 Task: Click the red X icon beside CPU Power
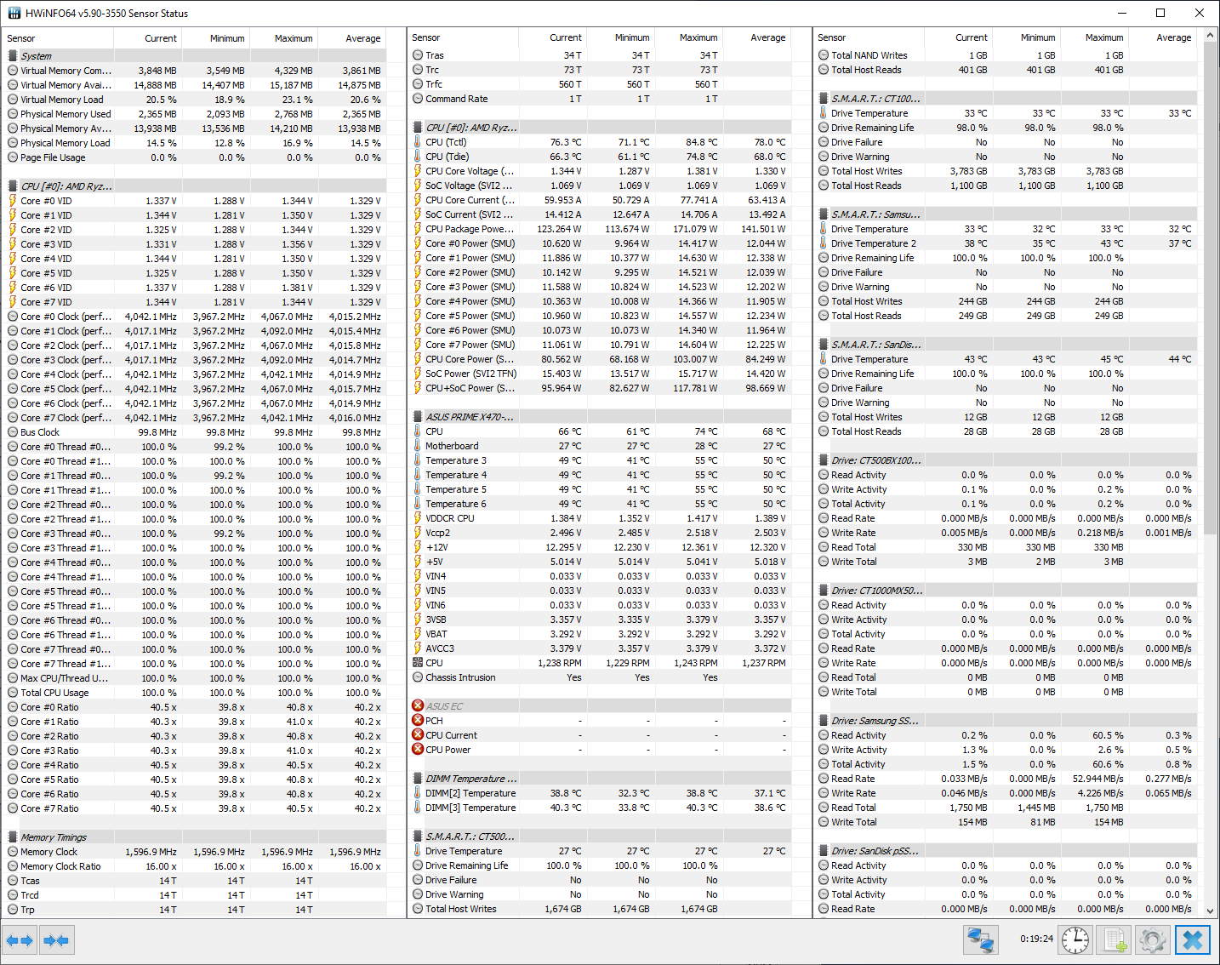point(418,749)
